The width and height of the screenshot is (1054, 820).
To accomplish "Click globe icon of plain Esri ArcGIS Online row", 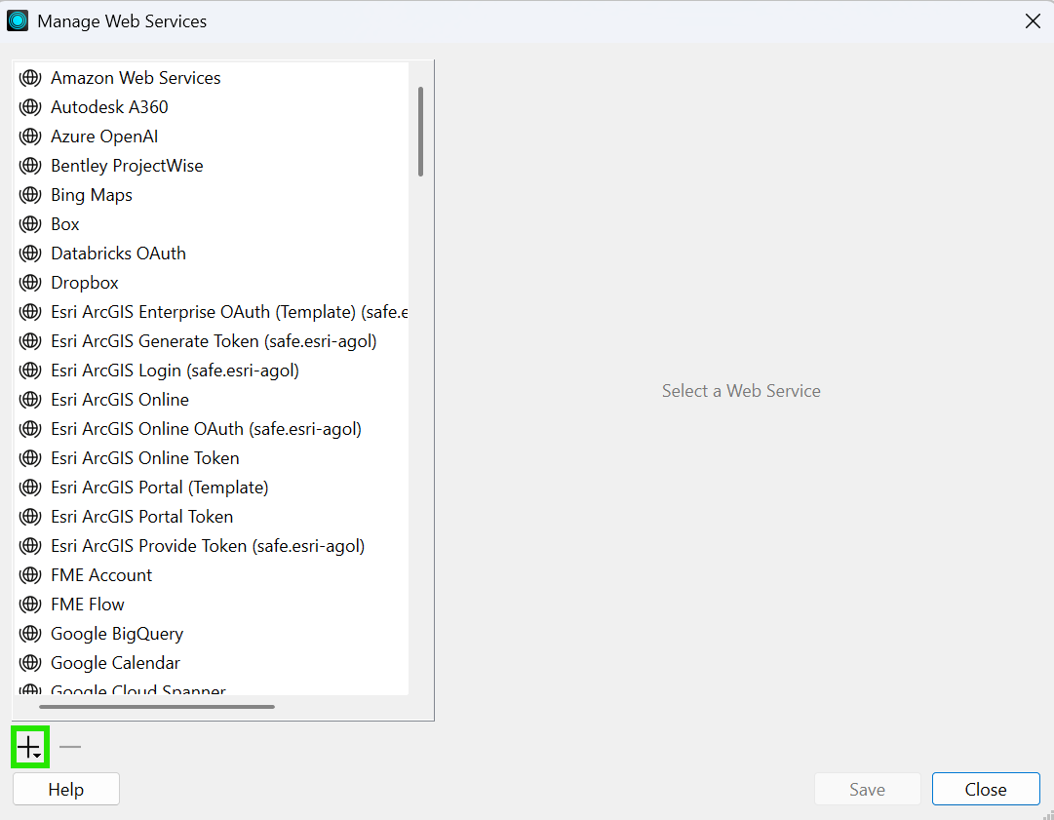I will [30, 400].
